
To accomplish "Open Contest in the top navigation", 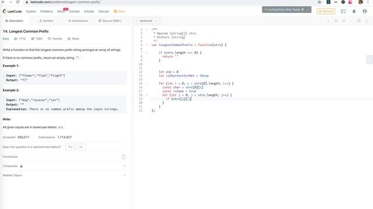I will coord(74,12).
